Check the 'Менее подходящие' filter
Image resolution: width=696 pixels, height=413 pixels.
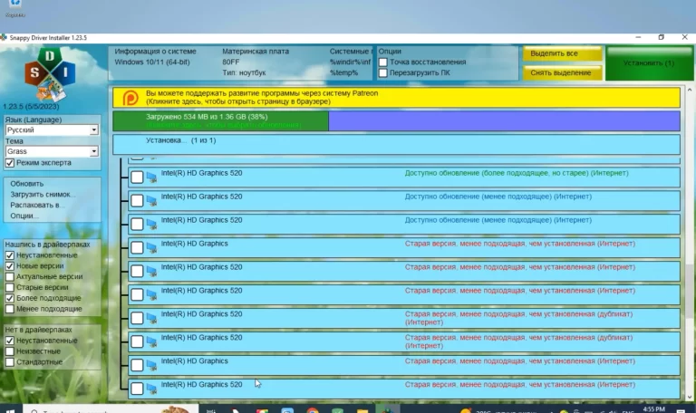[10, 309]
